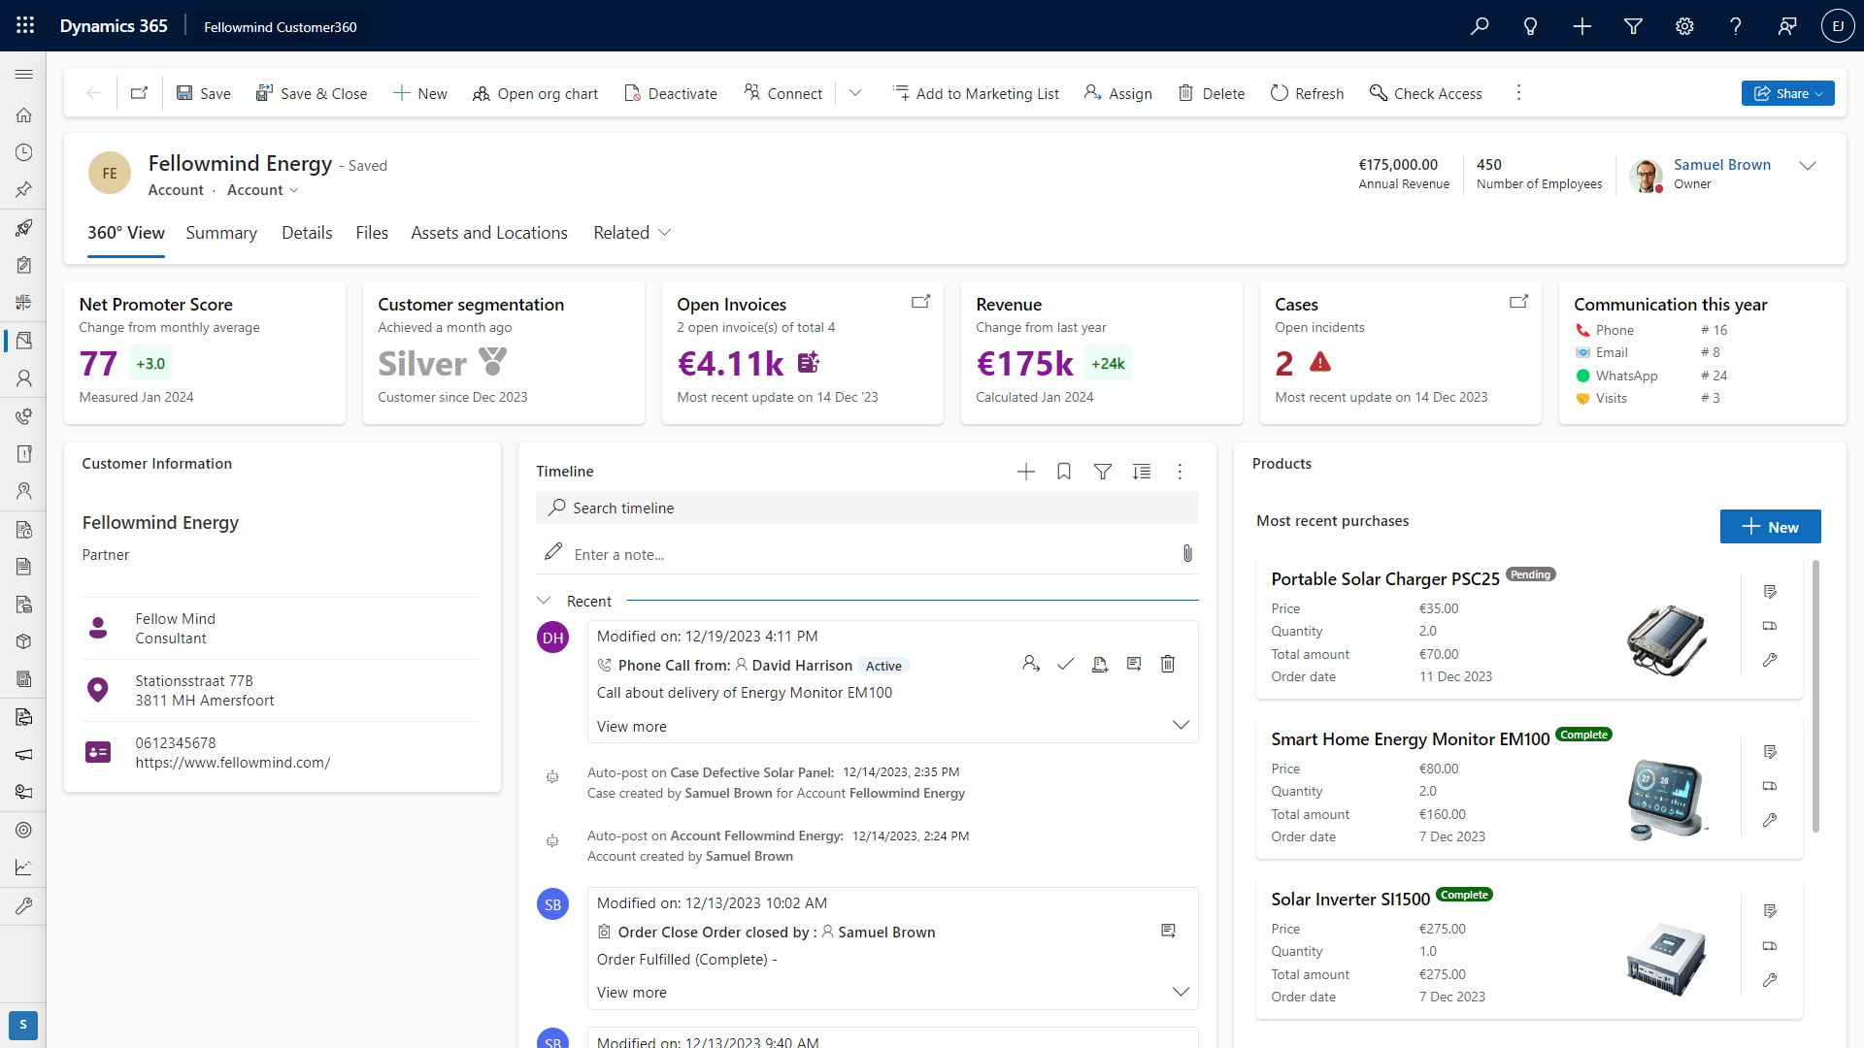Click the global search magnifier icon

point(1480,26)
